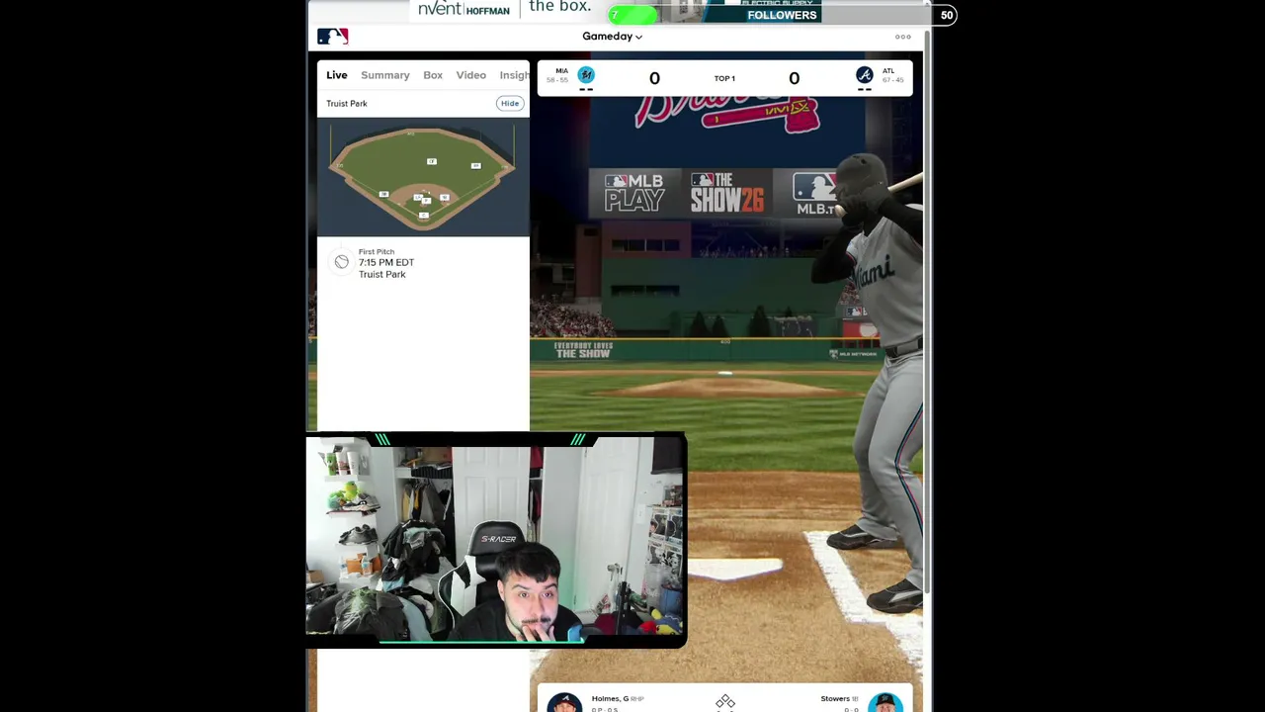This screenshot has height=712, width=1265.
Task: Click the Gameday page vertical scrollbar
Action: 927,311
